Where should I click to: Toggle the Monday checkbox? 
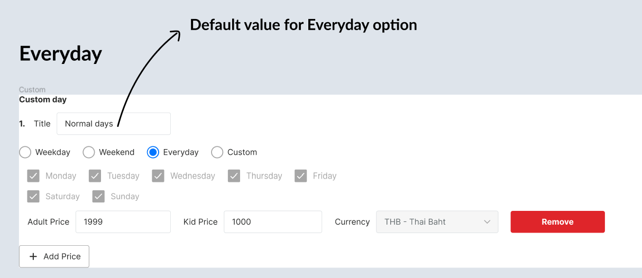[33, 176]
